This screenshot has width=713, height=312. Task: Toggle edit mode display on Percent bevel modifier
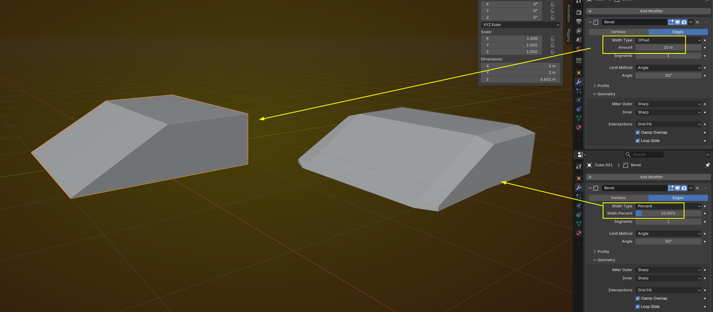671,188
